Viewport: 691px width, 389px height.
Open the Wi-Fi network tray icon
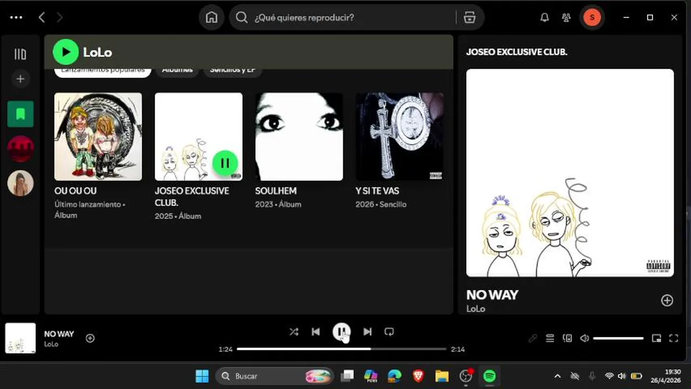point(609,376)
